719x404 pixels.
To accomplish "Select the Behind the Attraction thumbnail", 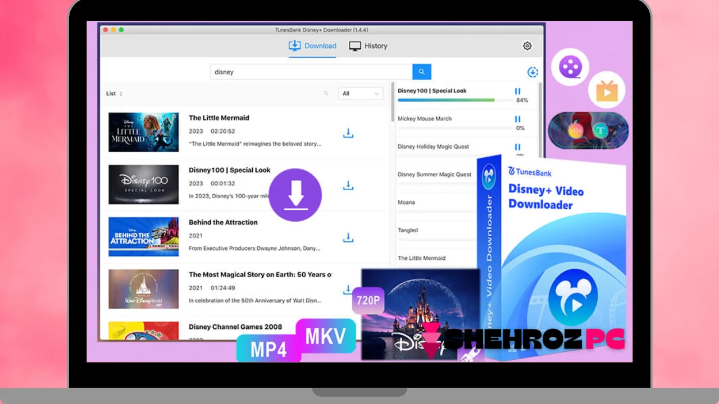I will click(x=143, y=237).
